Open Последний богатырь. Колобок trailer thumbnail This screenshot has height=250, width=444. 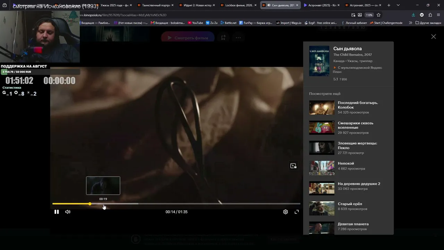tap(322, 108)
